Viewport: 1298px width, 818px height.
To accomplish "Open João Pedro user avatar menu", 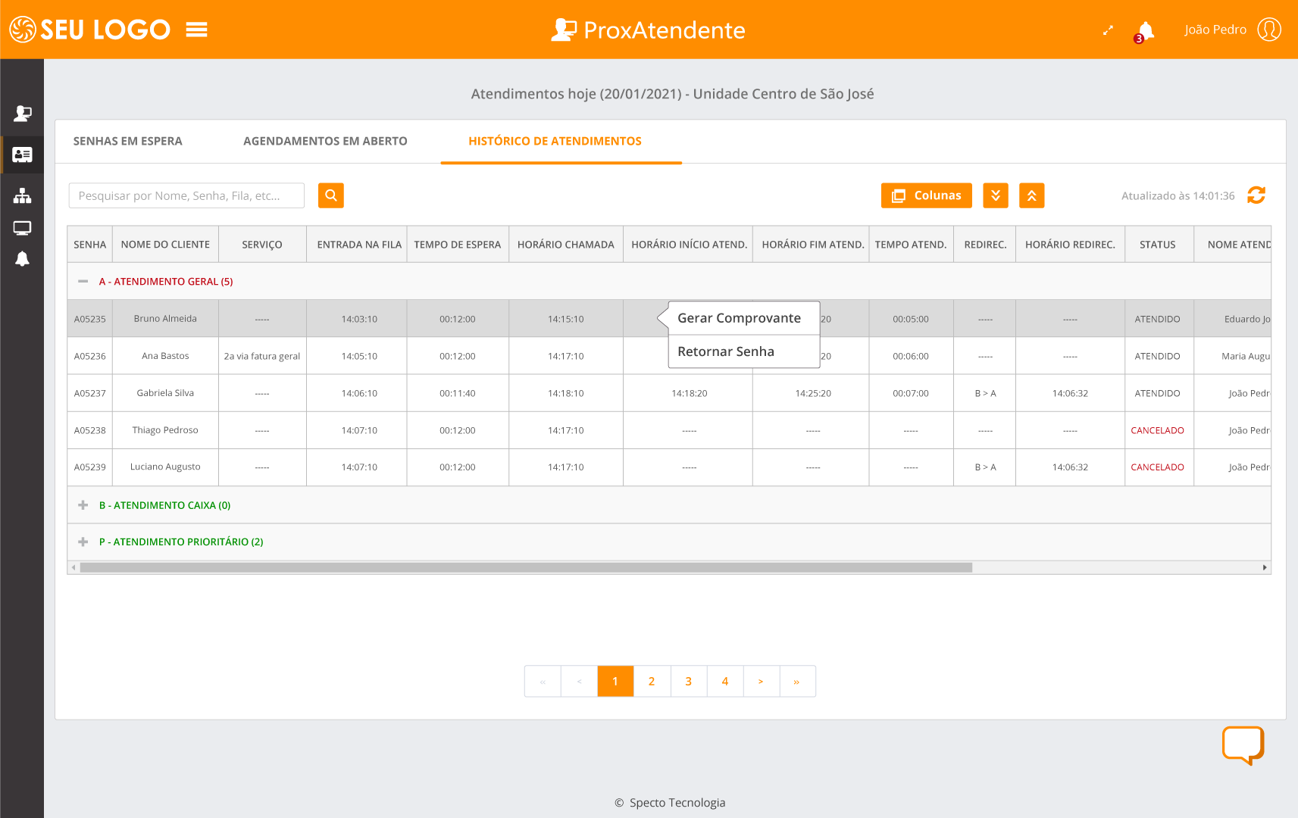I will tap(1269, 30).
